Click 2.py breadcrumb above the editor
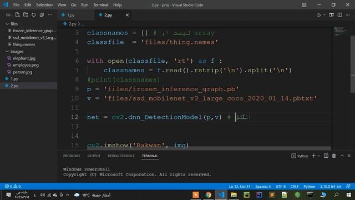Screen dimensions: 355x200 click(73, 24)
